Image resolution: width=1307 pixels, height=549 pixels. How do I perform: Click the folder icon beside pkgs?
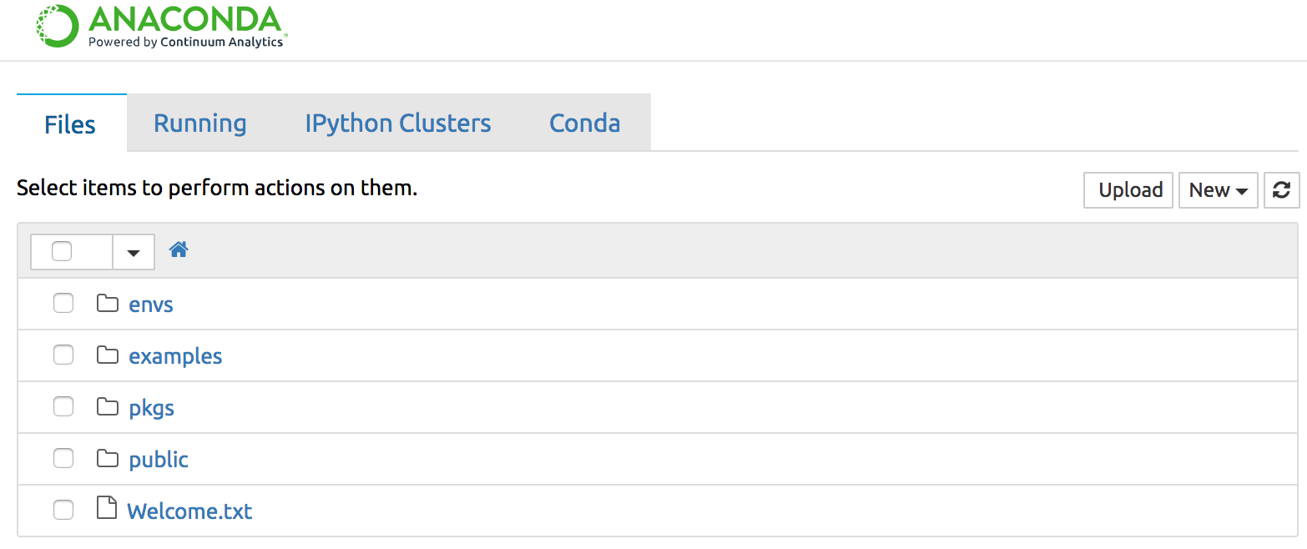[107, 406]
